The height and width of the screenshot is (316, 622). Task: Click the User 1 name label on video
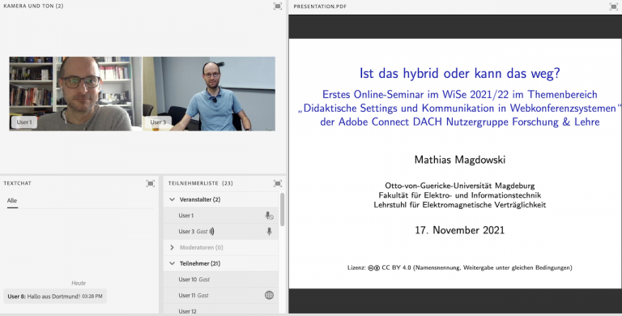tap(24, 122)
